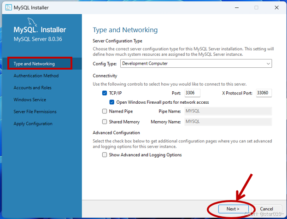Click the Port field showing 3306

click(x=193, y=93)
